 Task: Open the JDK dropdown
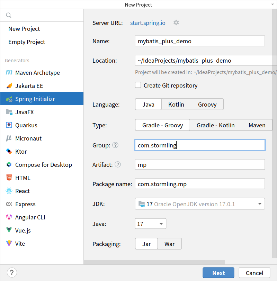click(x=200, y=204)
